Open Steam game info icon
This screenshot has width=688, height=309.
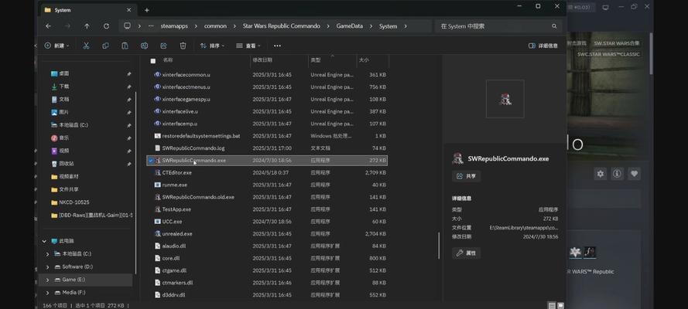pos(617,174)
